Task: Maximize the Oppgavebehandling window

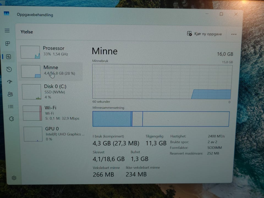Action: point(221,14)
